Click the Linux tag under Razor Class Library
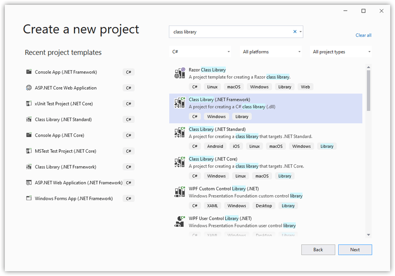Screen dimensions: 395x276 [x=212, y=87]
